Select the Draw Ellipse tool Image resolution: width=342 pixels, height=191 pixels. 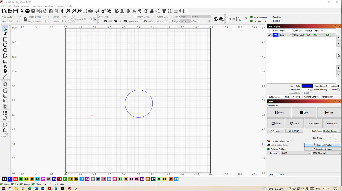5,45
